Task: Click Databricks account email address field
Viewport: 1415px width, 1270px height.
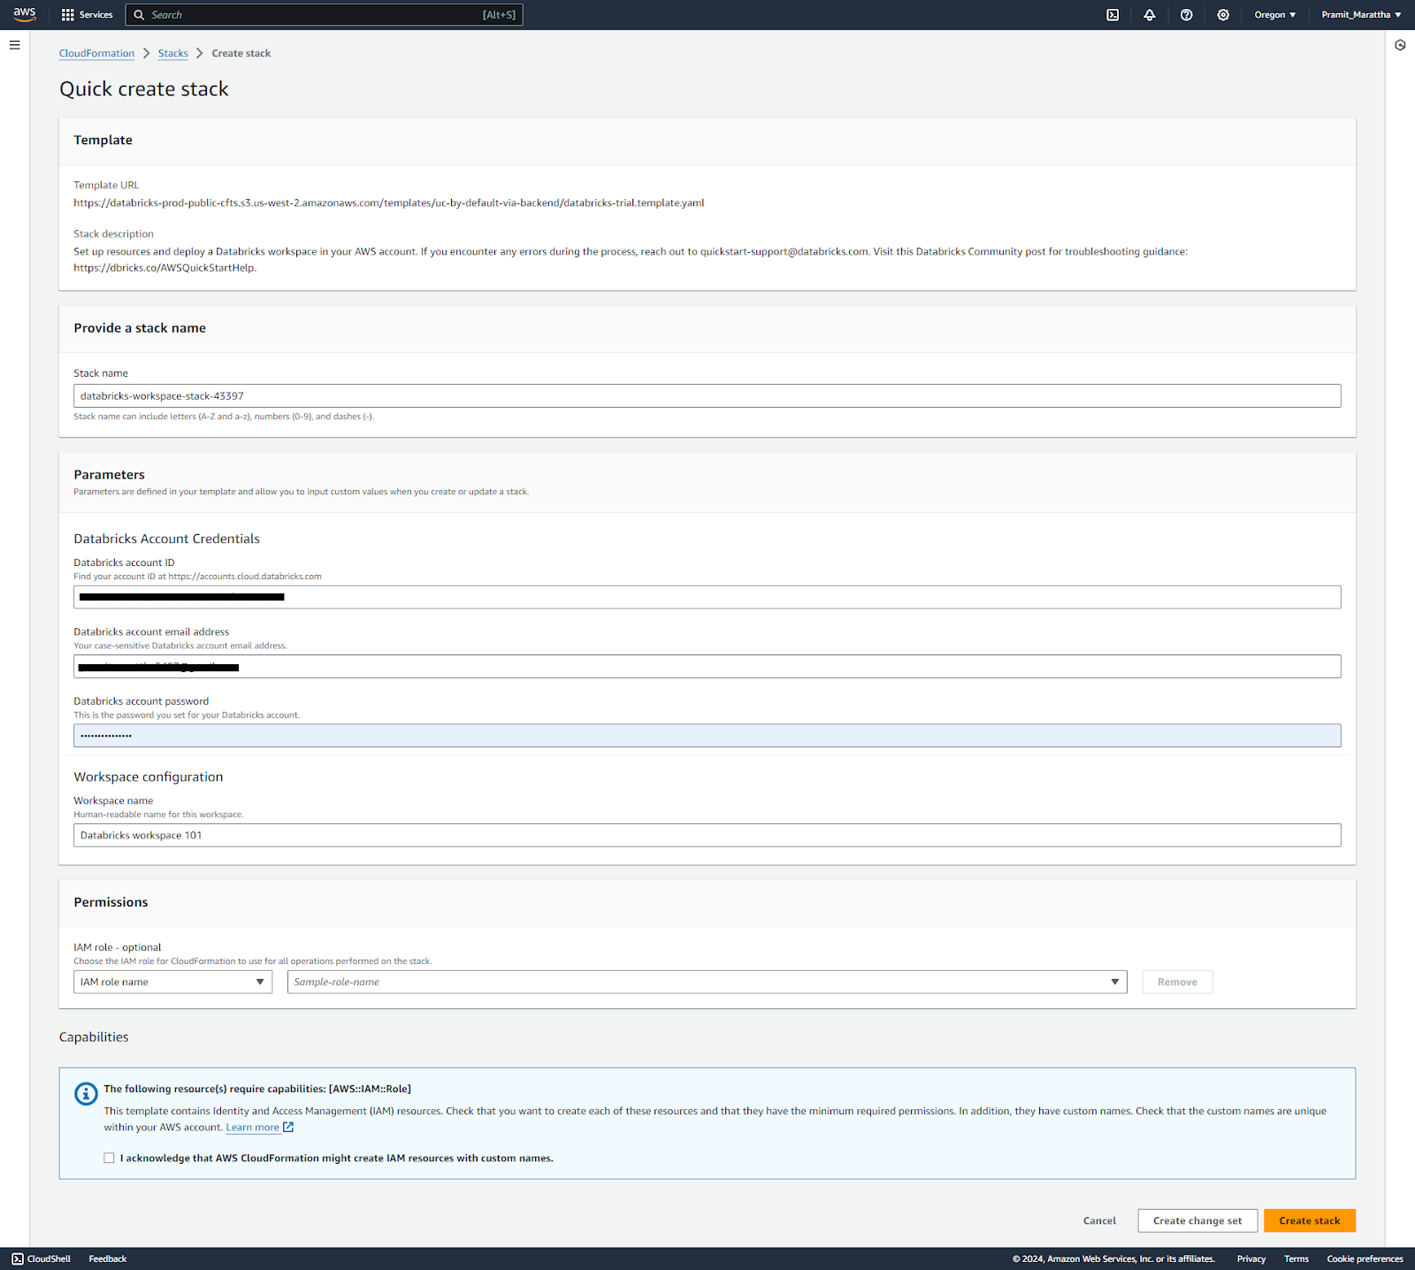Action: pyautogui.click(x=707, y=666)
